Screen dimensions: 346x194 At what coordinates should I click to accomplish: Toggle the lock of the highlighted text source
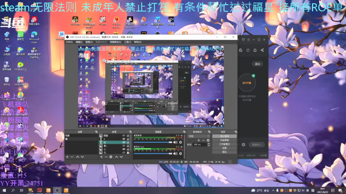(x=128, y=142)
